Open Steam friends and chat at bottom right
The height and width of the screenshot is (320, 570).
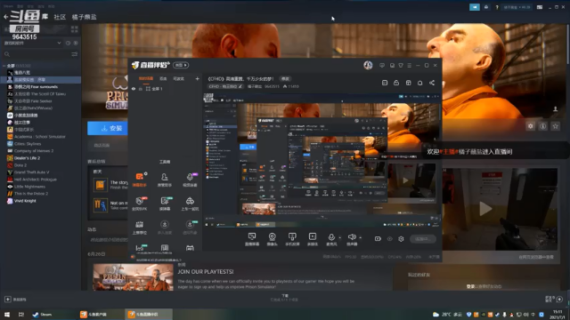pos(555,299)
